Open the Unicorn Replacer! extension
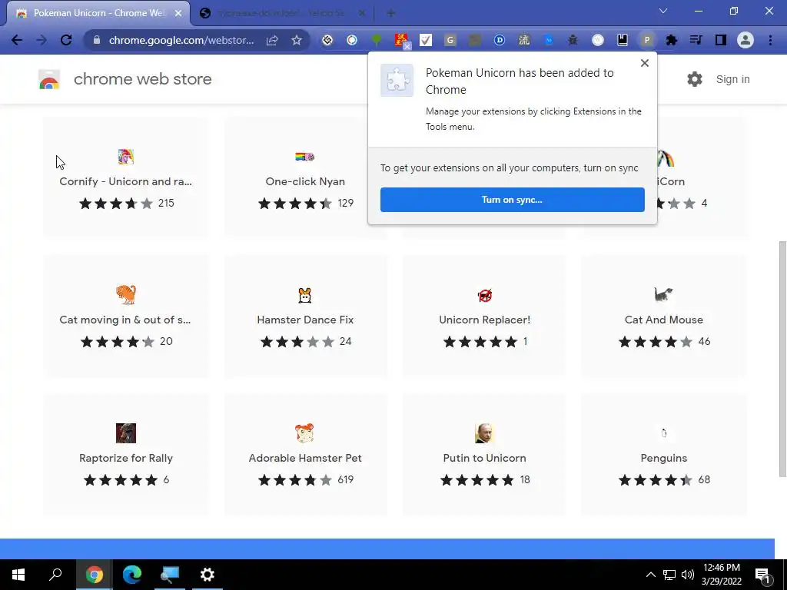The image size is (787, 590). (x=484, y=315)
